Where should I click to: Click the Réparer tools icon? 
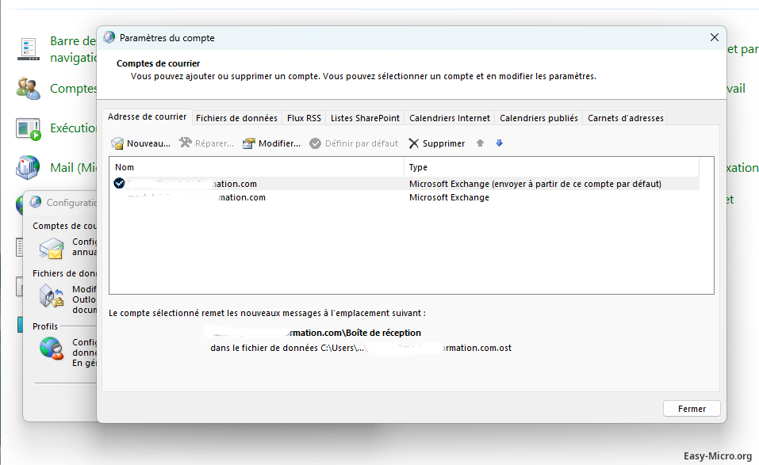186,143
